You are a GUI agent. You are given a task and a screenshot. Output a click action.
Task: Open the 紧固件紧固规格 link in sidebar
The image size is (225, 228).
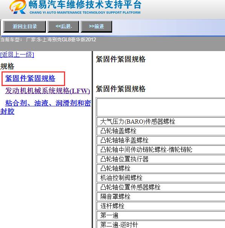point(30,78)
